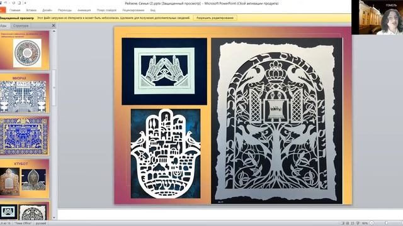Click the zoom slider handle

(386, 223)
